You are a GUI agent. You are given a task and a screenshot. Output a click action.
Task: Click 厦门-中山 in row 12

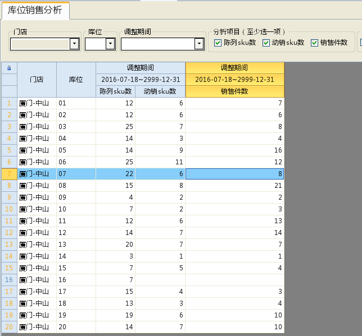[x=37, y=233]
